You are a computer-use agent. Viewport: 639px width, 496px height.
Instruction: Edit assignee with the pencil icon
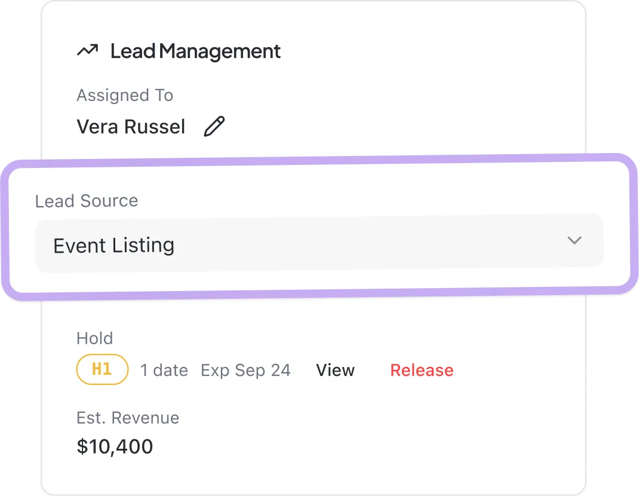tap(214, 127)
